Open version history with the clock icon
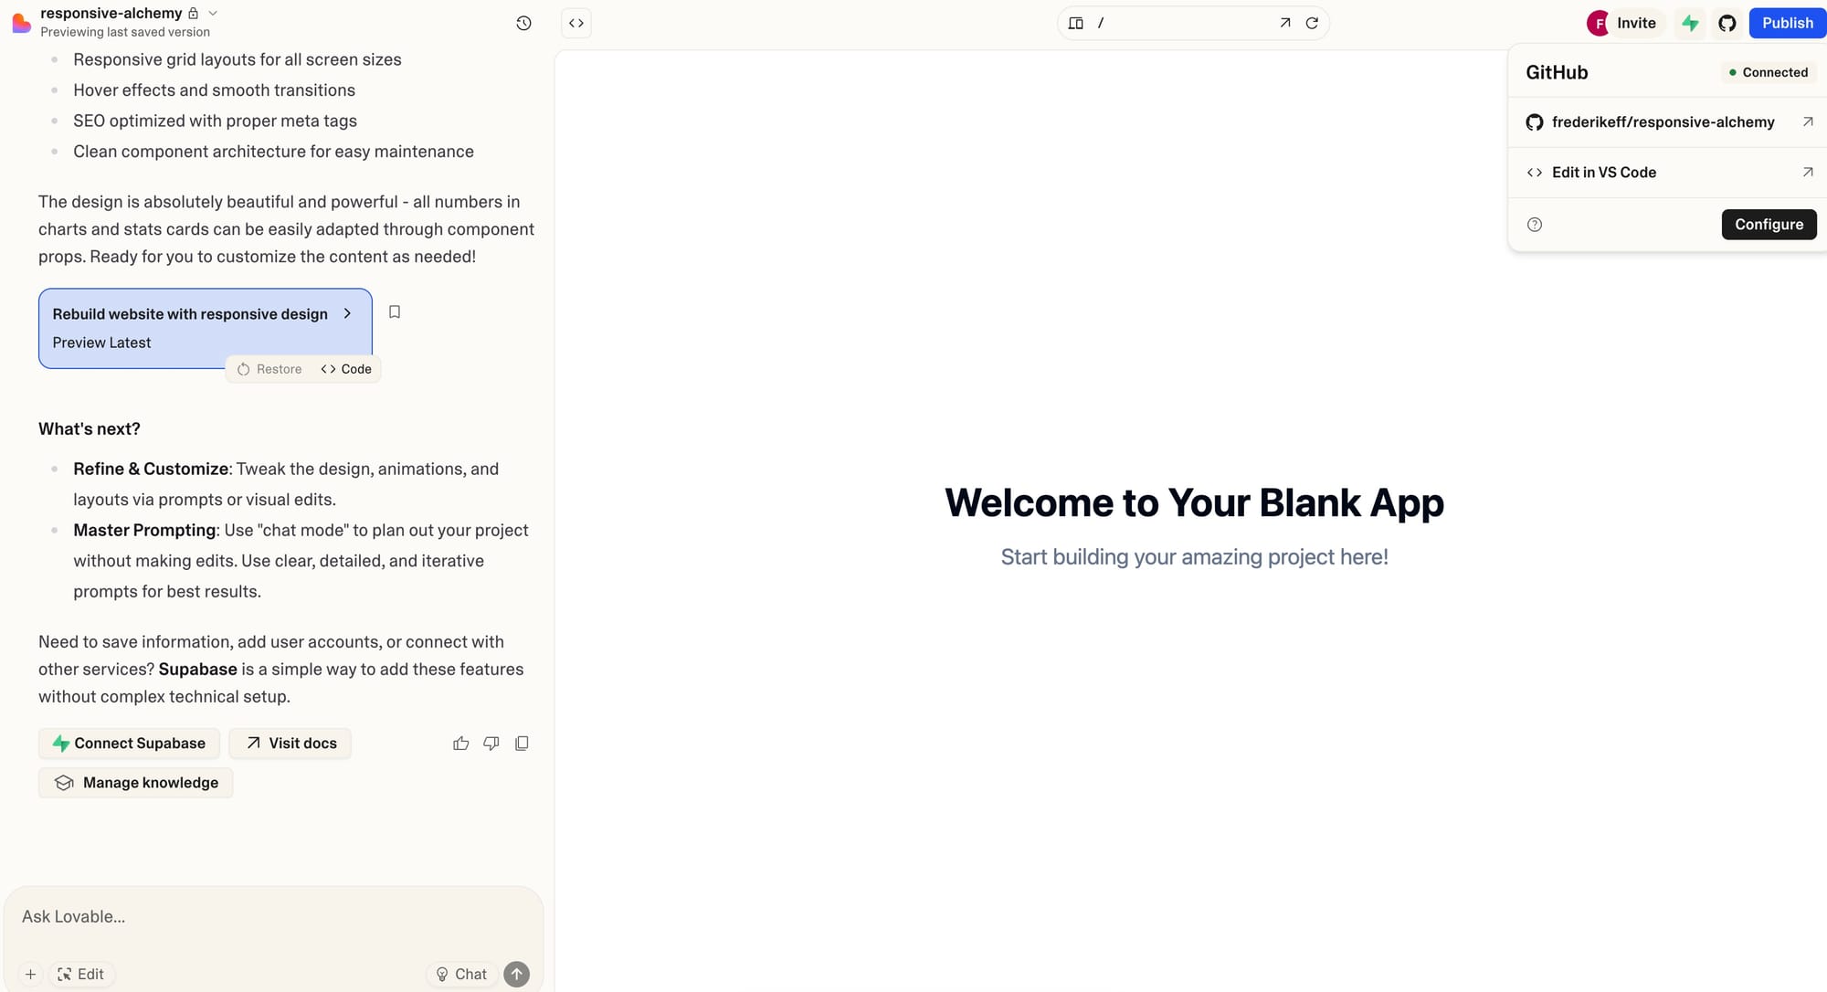The height and width of the screenshot is (992, 1827). tap(523, 23)
